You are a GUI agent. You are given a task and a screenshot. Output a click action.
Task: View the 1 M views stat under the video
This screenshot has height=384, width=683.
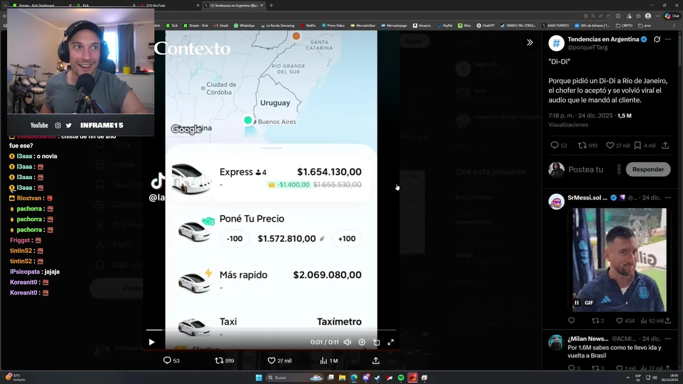[329, 361]
